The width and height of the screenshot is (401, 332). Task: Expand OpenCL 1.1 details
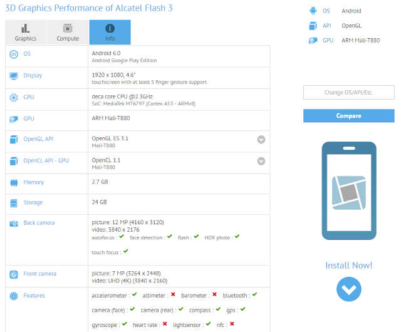[x=261, y=161]
